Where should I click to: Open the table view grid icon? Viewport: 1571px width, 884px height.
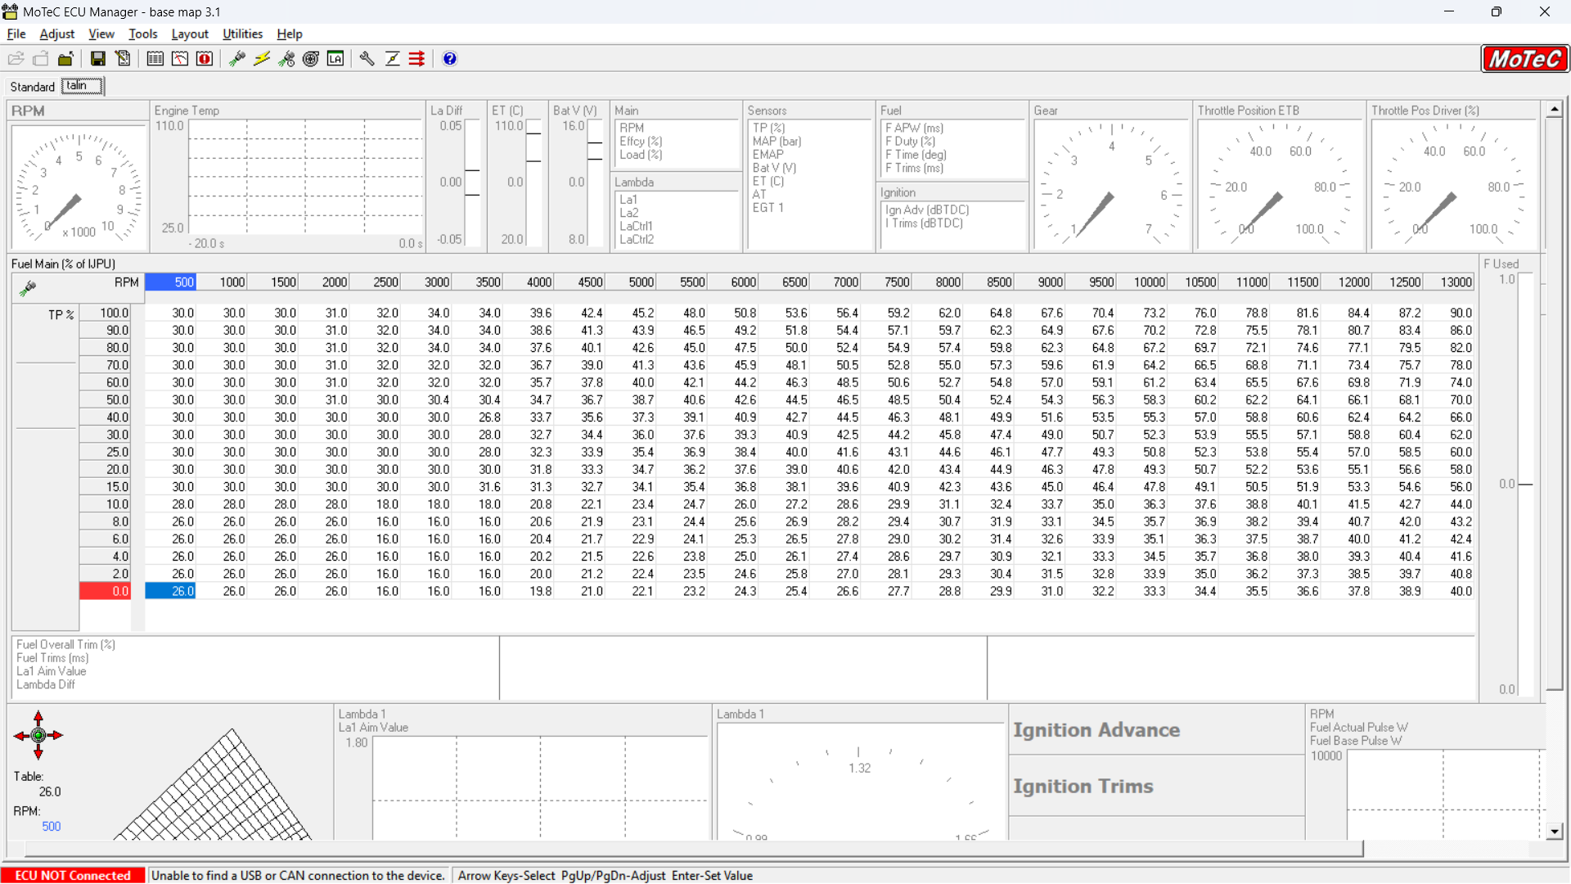pyautogui.click(x=155, y=59)
